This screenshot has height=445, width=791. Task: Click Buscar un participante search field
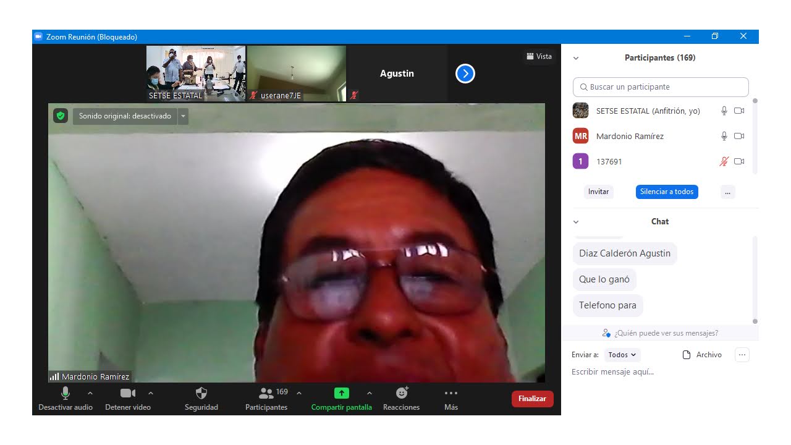coord(661,87)
